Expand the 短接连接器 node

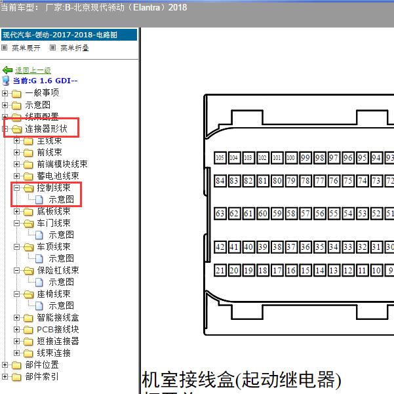(x=16, y=341)
